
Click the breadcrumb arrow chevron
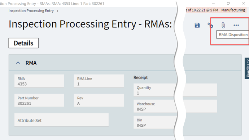(x=58, y=11)
